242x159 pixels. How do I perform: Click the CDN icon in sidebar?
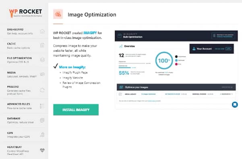(x=42, y=135)
